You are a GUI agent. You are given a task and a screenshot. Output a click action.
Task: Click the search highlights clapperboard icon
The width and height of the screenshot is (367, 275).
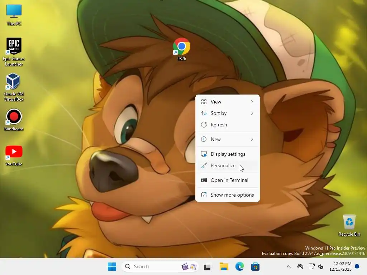[x=185, y=266]
